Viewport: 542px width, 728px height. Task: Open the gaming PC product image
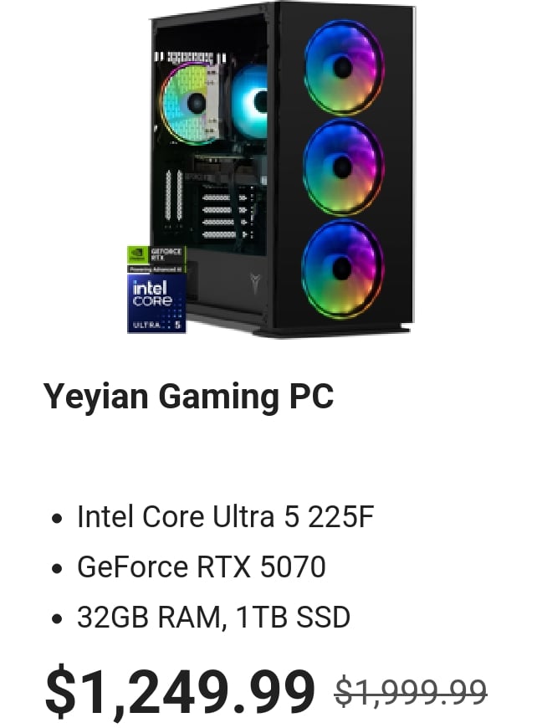271,170
